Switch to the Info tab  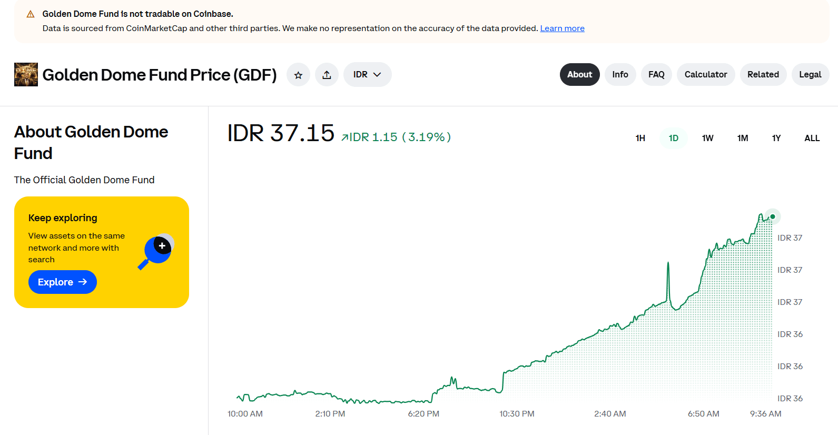click(x=620, y=75)
